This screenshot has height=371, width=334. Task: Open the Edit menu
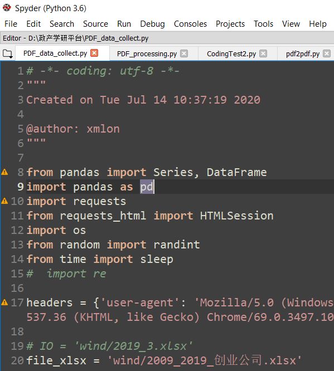click(33, 24)
